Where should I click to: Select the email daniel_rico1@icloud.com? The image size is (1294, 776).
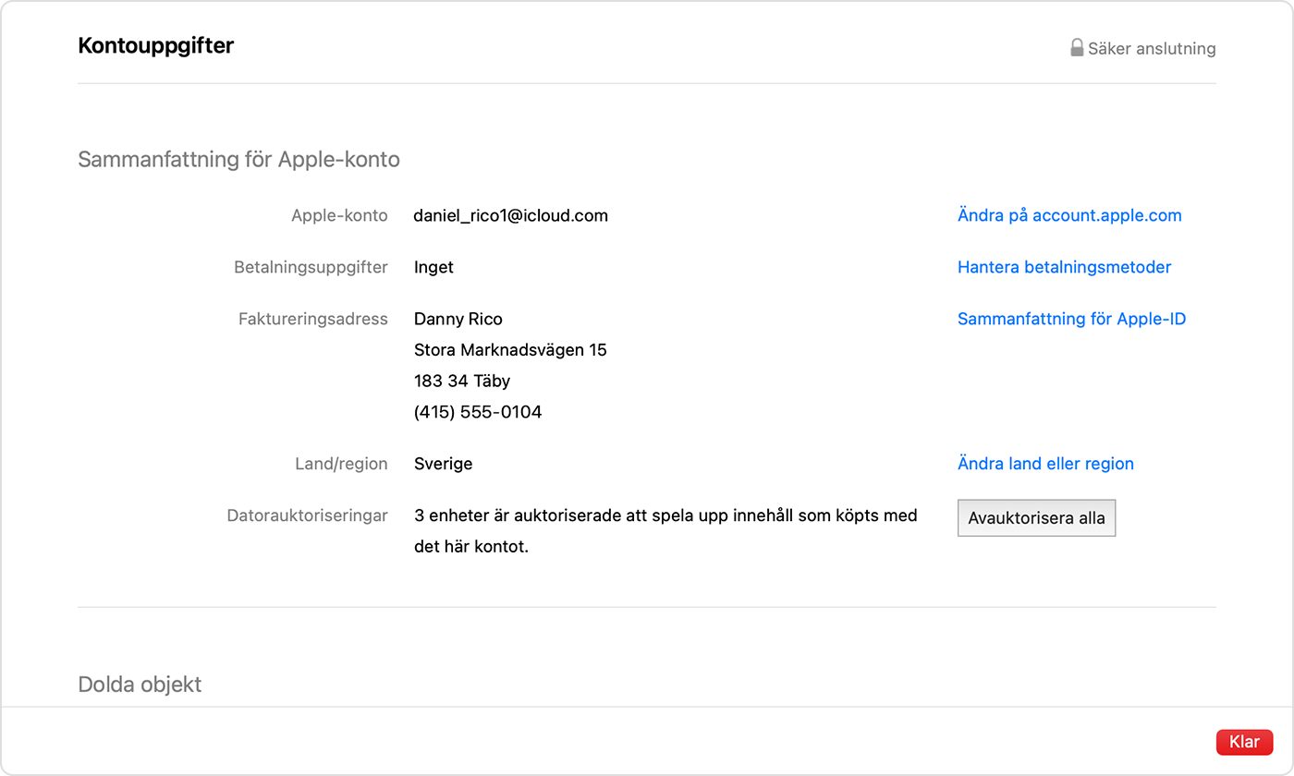coord(511,215)
